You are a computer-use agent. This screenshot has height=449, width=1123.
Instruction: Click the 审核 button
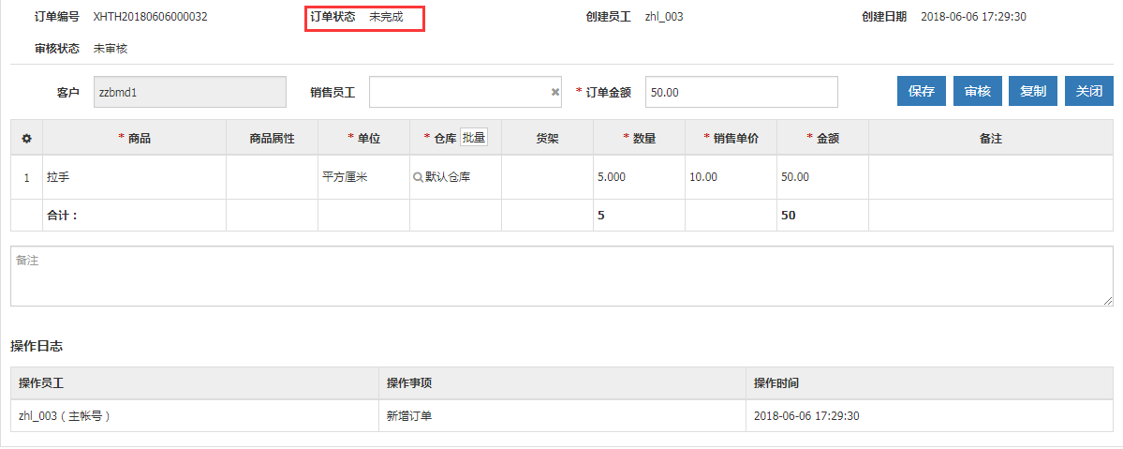(x=978, y=91)
